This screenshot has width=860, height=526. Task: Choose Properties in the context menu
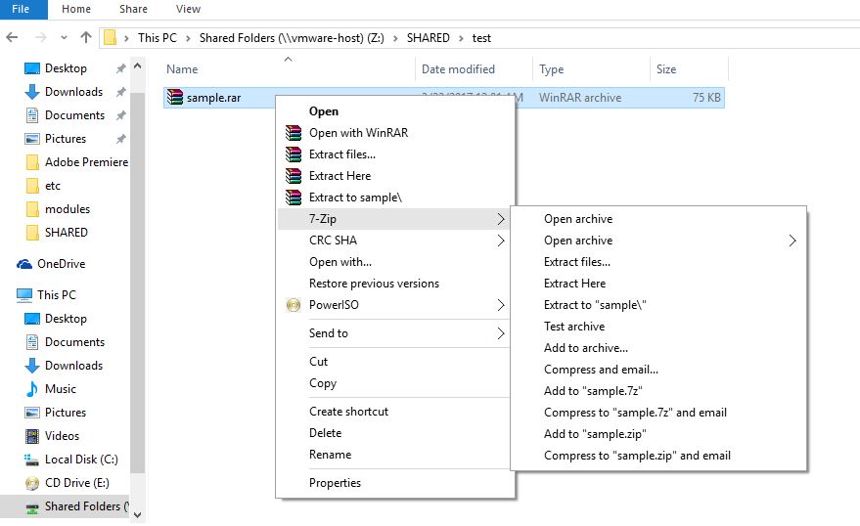[x=335, y=483]
